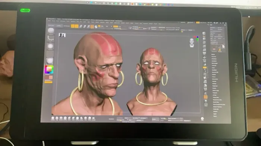Open the Render menu in menu bar

pos(123,23)
